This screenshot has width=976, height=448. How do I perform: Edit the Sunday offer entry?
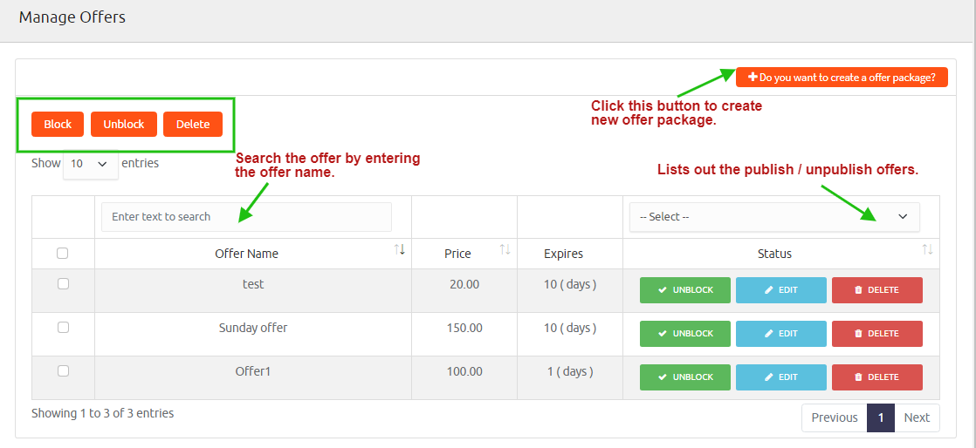[x=781, y=334]
